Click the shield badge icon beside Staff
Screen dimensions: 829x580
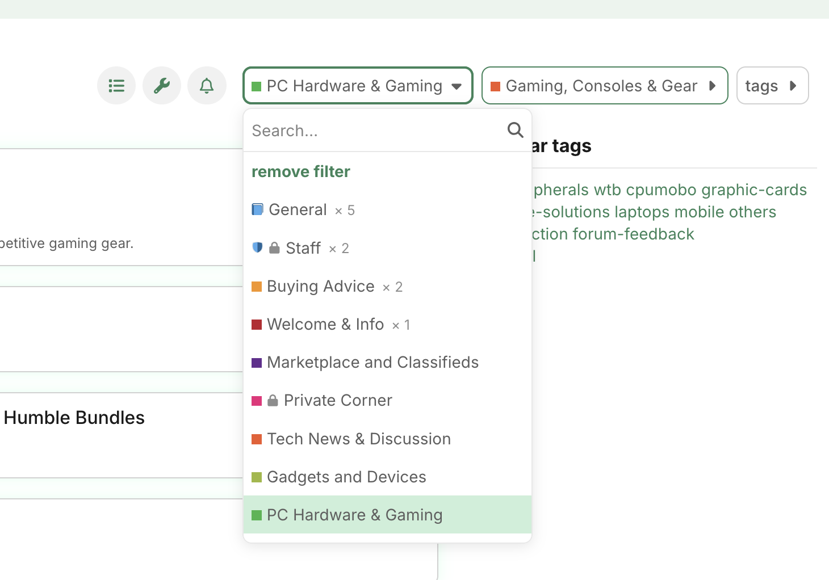click(x=257, y=247)
